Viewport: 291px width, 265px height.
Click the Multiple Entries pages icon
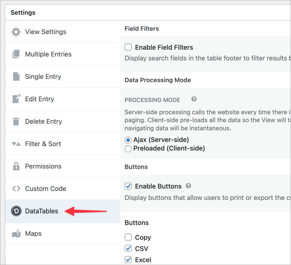(x=16, y=54)
